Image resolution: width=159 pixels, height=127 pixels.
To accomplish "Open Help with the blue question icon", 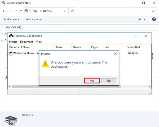I will tap(154, 19).
